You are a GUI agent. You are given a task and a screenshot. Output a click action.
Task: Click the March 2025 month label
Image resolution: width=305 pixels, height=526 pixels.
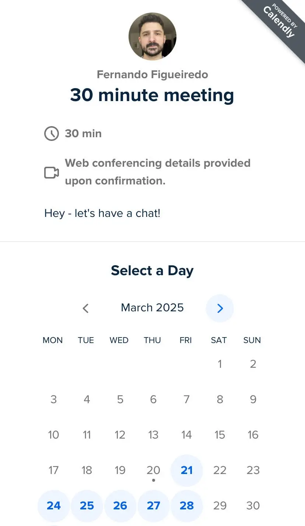(x=152, y=308)
